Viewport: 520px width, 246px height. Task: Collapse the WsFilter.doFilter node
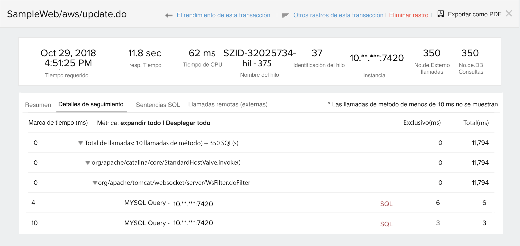click(95, 183)
